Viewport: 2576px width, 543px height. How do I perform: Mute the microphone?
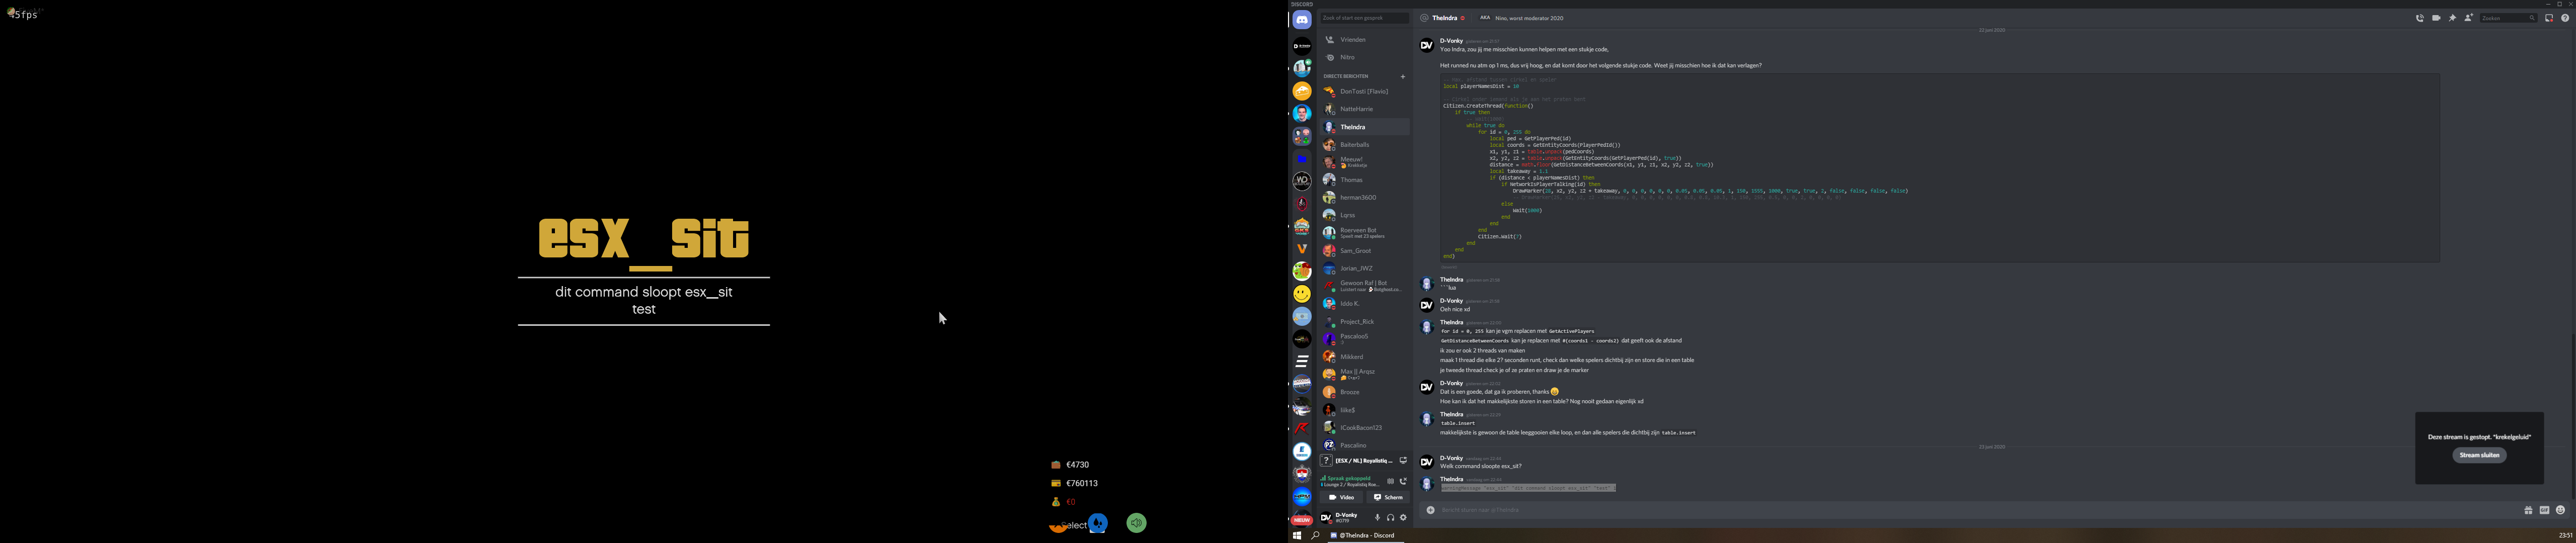(x=1377, y=517)
